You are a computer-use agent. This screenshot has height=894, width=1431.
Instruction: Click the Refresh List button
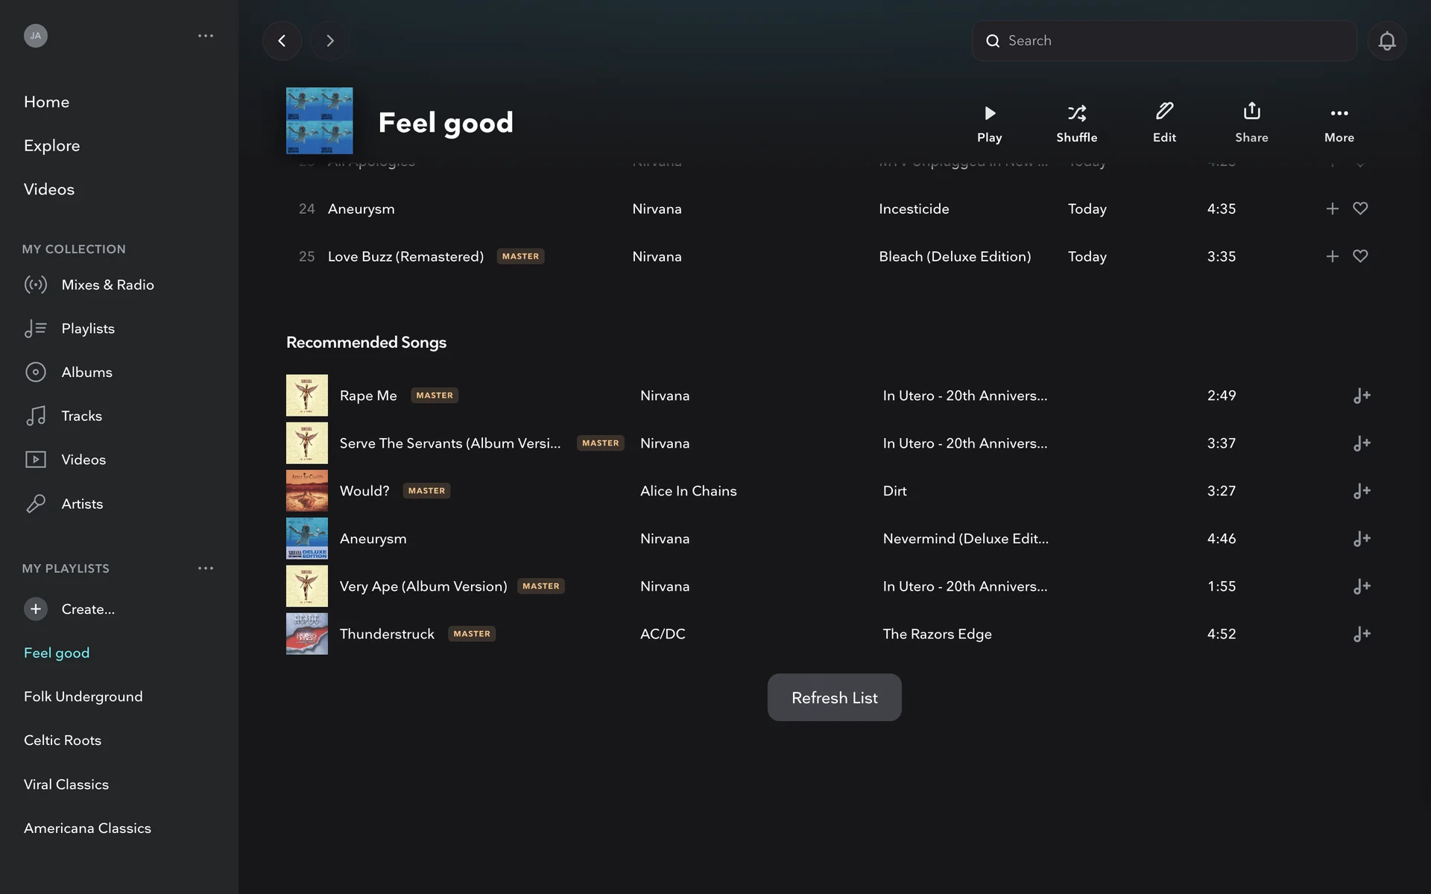coord(834,697)
